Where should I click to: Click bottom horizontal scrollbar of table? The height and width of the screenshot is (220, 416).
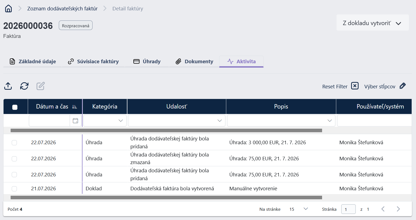[166, 197]
